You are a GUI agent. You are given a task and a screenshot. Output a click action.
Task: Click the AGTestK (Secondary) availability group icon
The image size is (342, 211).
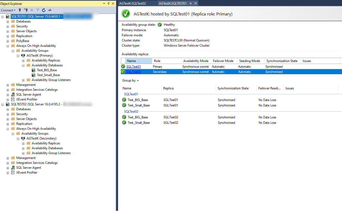point(23,138)
